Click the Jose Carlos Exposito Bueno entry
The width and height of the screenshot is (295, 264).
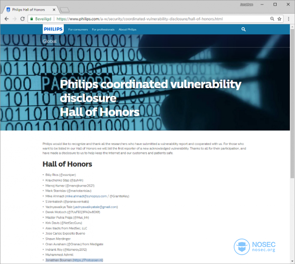(65, 233)
